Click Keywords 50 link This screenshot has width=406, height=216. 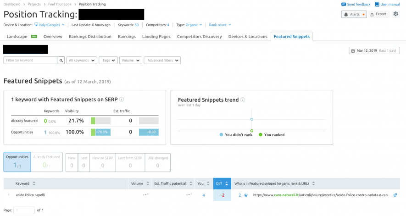(x=137, y=25)
